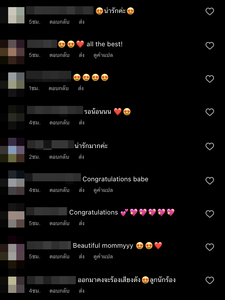See translation of 'Beautiful mommyyy' comment
Screen dimensions: 225x300
[x=103, y=257]
